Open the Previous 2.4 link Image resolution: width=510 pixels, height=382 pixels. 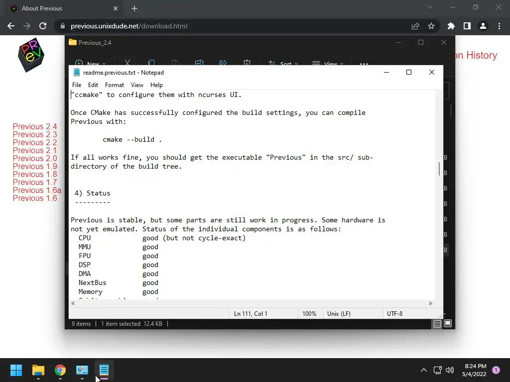(x=35, y=126)
